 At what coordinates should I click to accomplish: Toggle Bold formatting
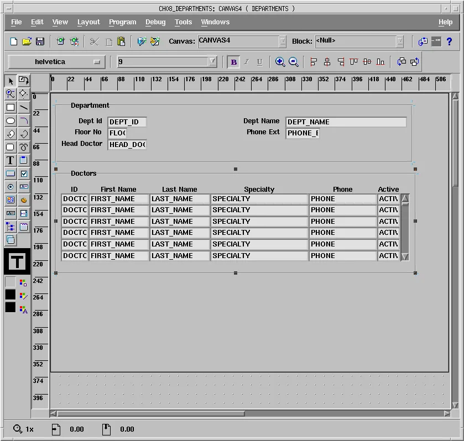tap(234, 62)
